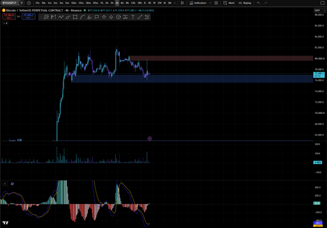Select the 5m timeframe

[x=67, y=3]
